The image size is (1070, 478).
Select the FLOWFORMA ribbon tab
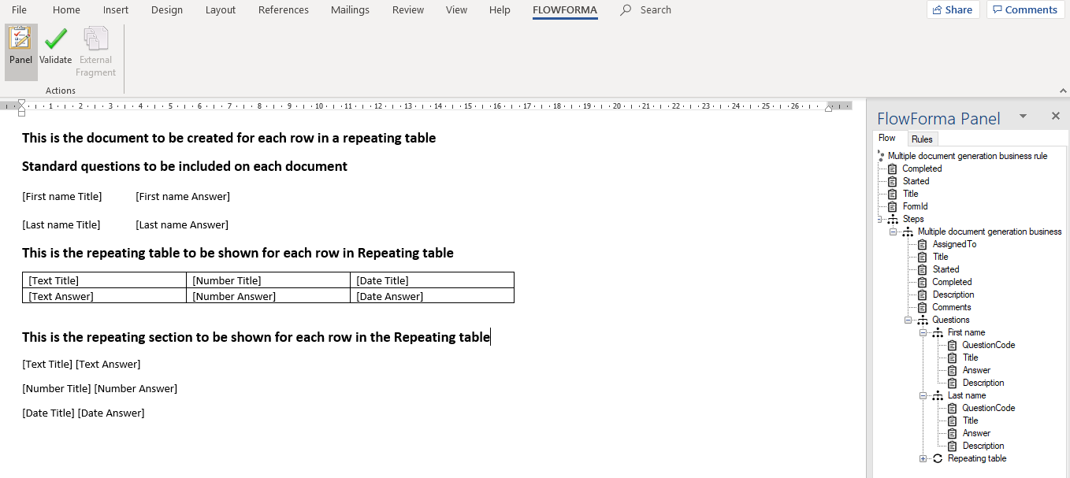click(565, 10)
